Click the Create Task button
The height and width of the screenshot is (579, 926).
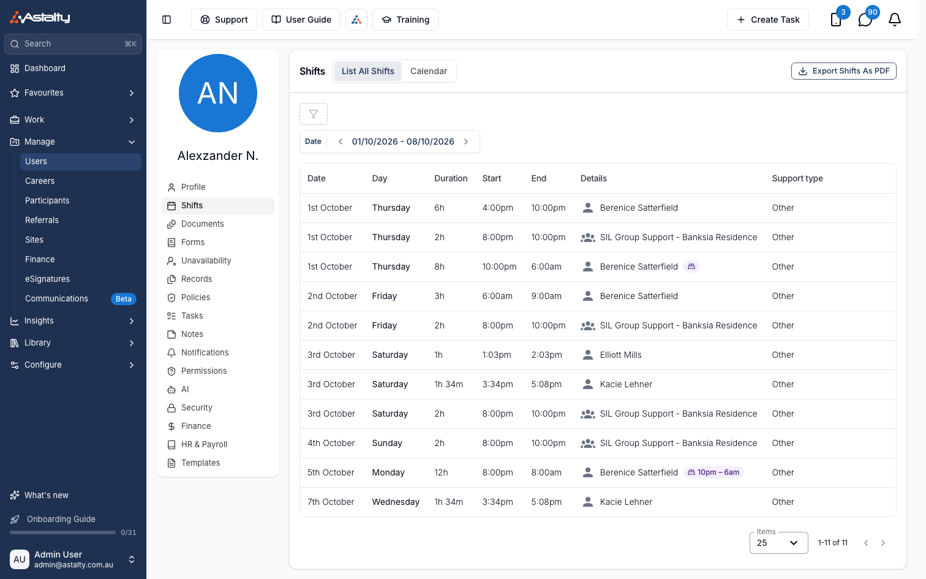click(x=768, y=20)
